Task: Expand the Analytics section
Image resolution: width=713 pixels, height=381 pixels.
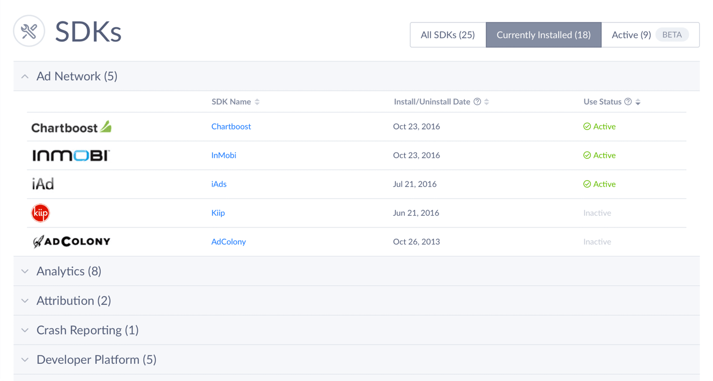Action: 25,271
